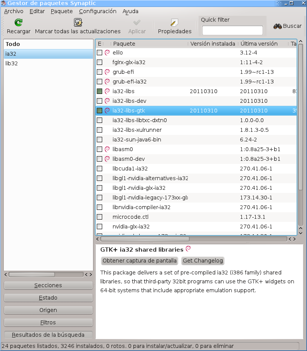Mark the microcode.ctl package checkbox
Viewport: 307px width, 351px height.
[100, 217]
